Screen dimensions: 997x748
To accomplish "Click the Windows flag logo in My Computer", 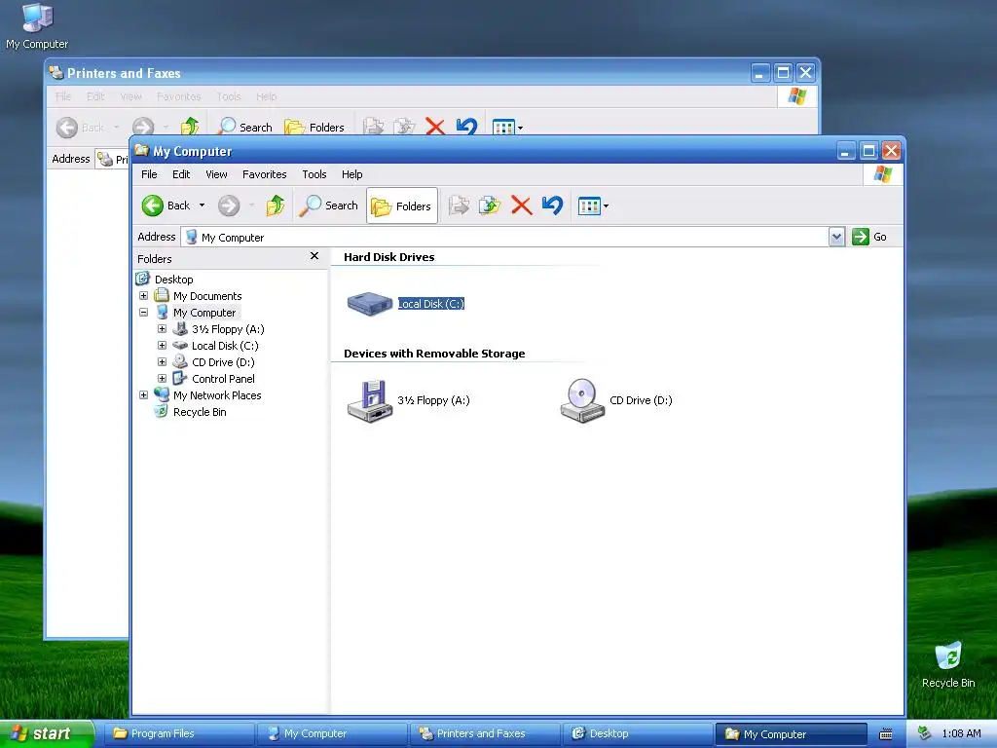I will 882,174.
